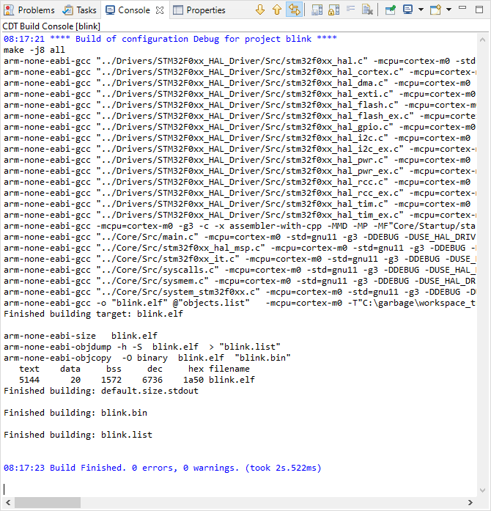The height and width of the screenshot is (511, 491).
Task: Click the word wrap lines icon
Action: 350,9
